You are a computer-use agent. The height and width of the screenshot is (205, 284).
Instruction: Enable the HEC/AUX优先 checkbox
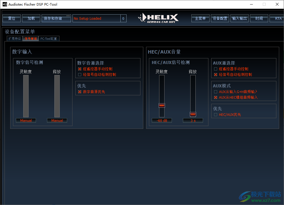(x=215, y=114)
